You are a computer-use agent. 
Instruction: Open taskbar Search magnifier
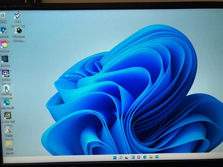pos(121,158)
